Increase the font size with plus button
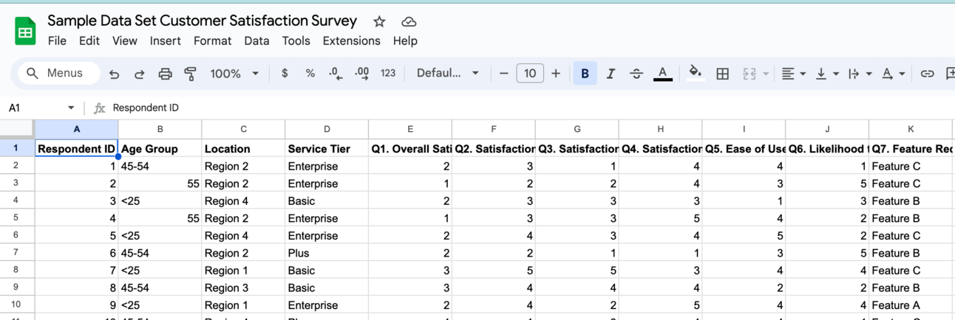The height and width of the screenshot is (320, 955). point(556,74)
